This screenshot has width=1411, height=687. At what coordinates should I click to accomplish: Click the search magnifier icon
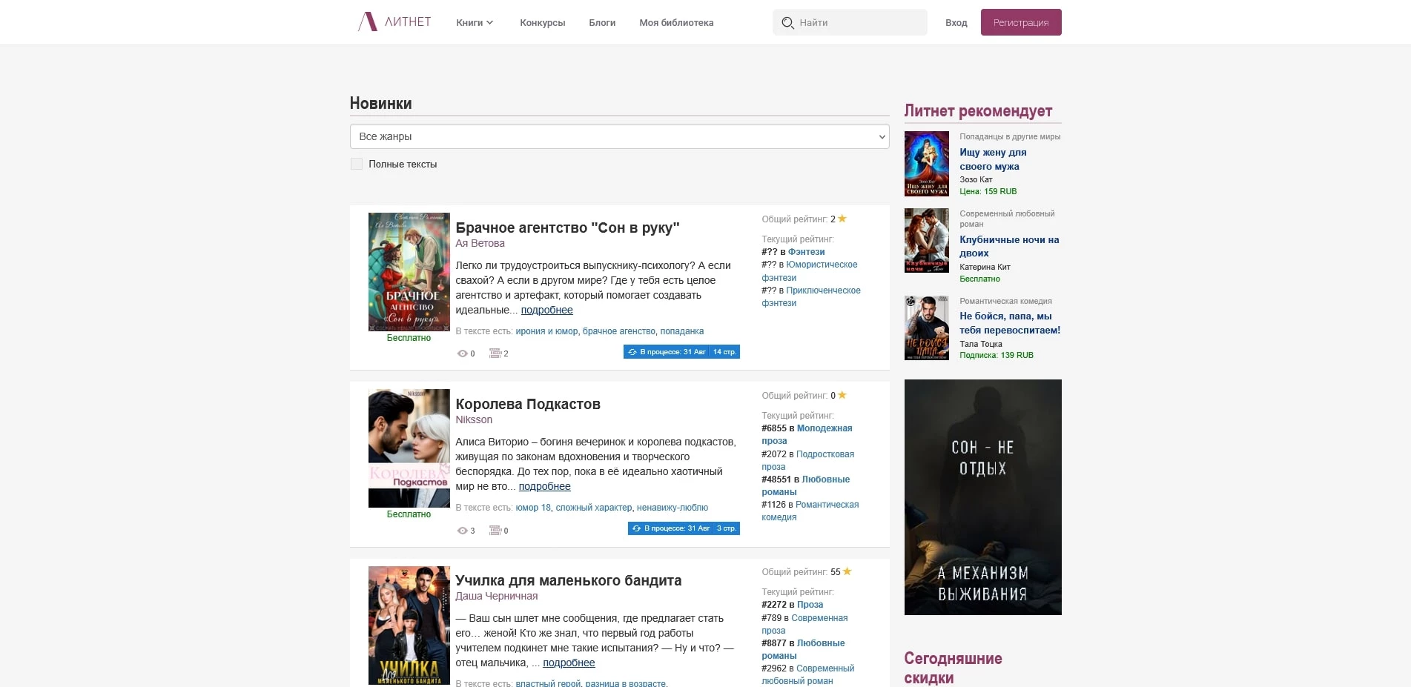[787, 23]
